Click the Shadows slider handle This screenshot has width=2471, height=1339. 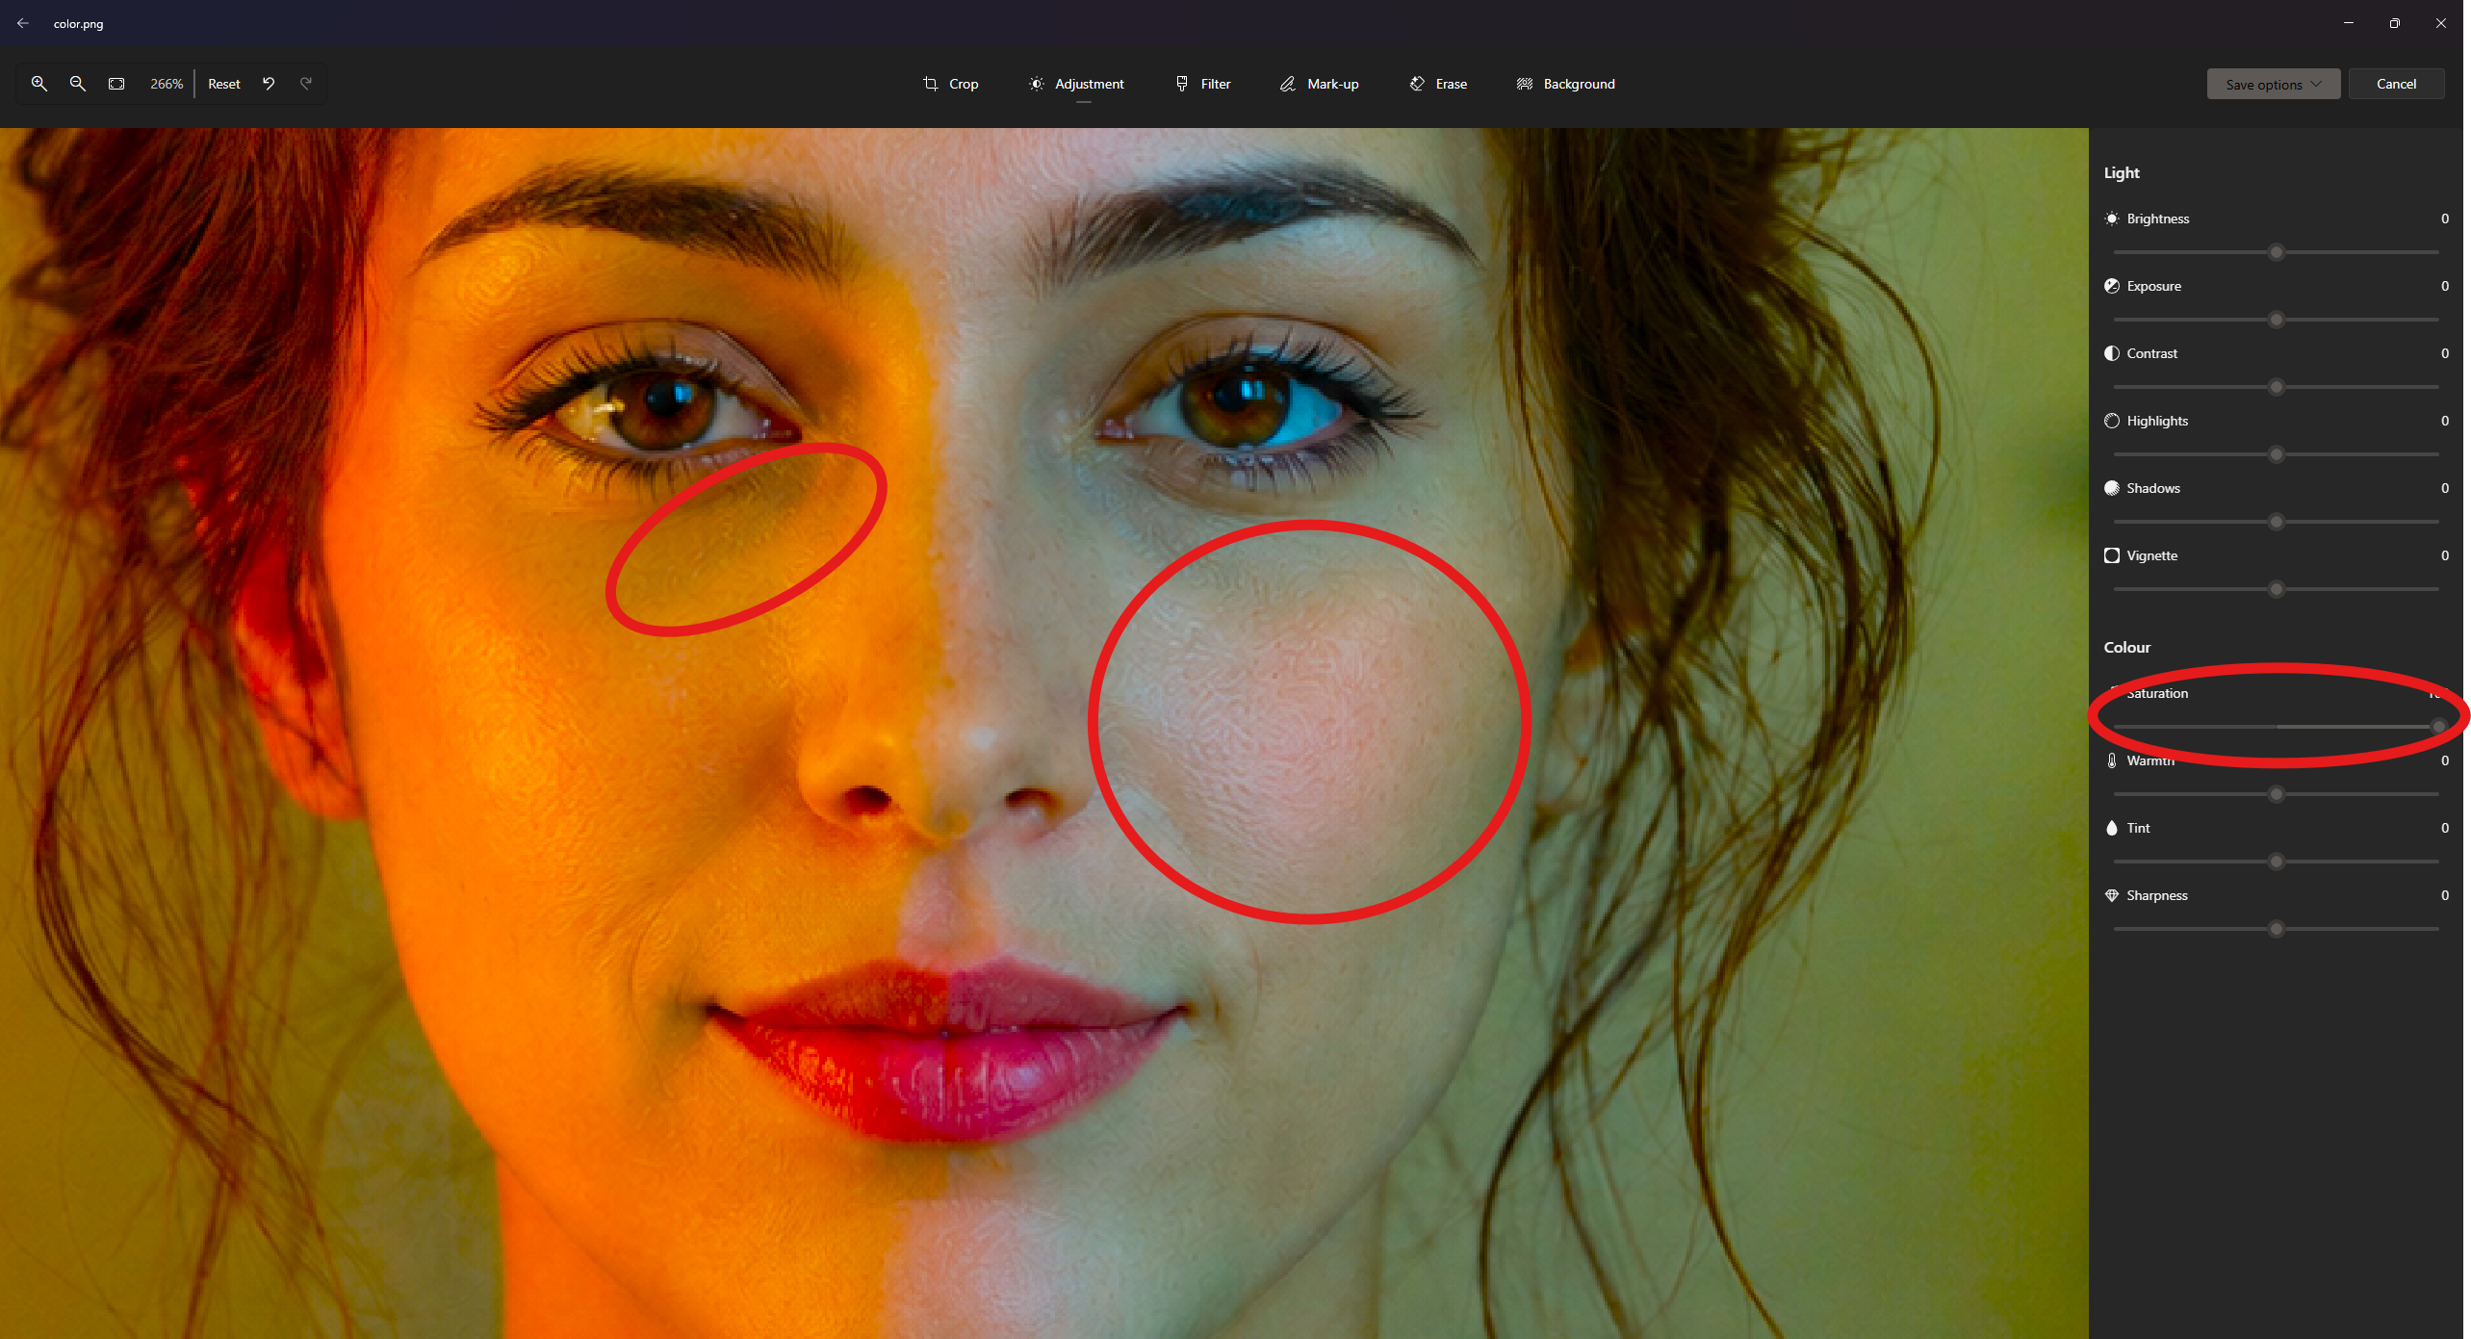click(x=2276, y=522)
